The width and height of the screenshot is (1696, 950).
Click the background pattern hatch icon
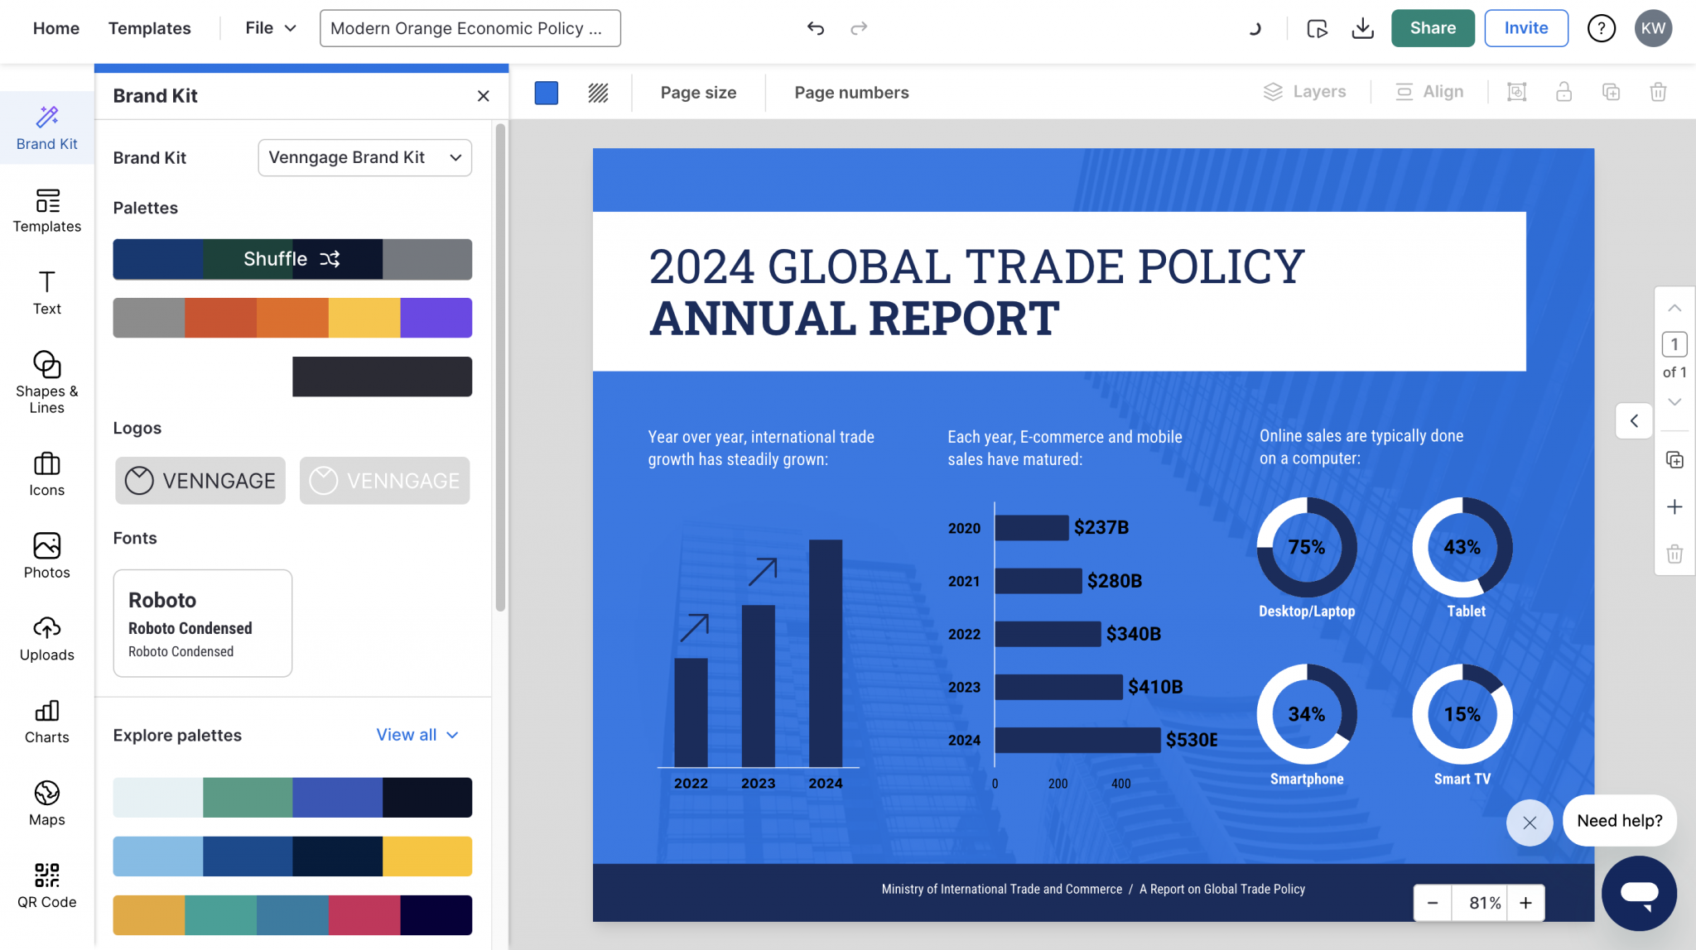[598, 93]
